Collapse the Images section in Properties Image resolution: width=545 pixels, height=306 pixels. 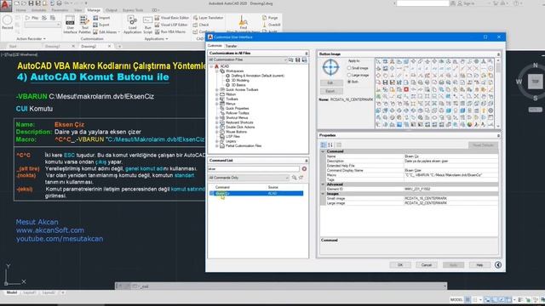[323, 194]
